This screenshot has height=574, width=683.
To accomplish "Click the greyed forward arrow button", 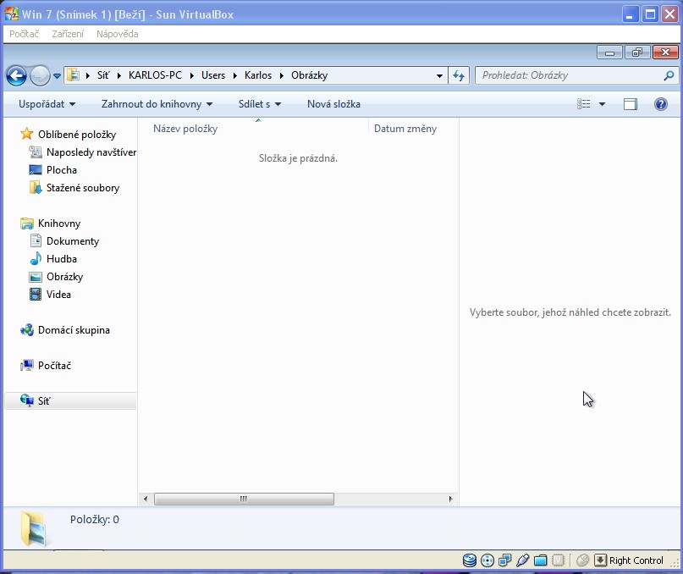I will (40, 76).
